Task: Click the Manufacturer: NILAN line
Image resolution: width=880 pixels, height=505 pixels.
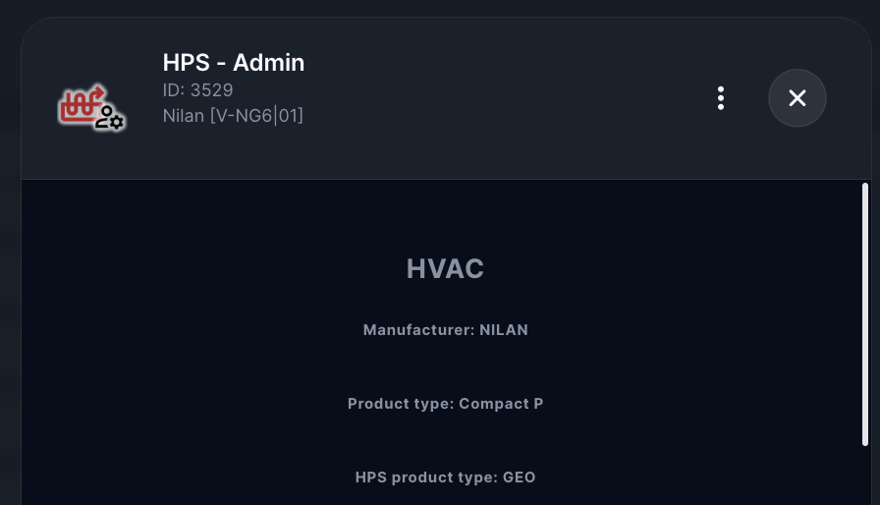Action: pyautogui.click(x=445, y=330)
